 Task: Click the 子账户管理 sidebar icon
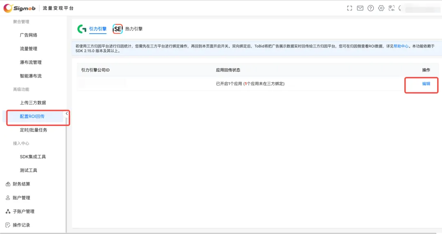pyautogui.click(x=8, y=211)
